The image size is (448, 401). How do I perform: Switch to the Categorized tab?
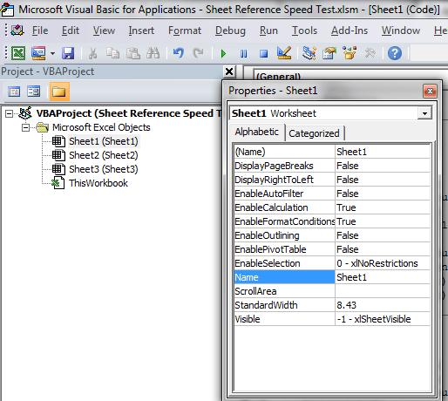click(314, 133)
